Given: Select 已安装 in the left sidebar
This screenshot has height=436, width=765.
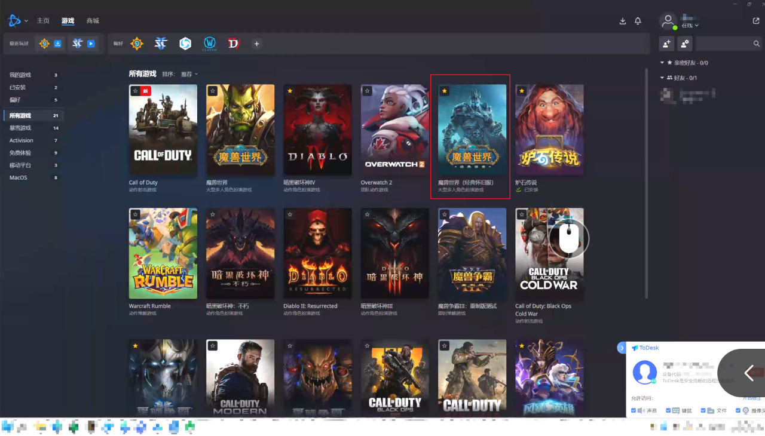Looking at the screenshot, I should tap(17, 87).
